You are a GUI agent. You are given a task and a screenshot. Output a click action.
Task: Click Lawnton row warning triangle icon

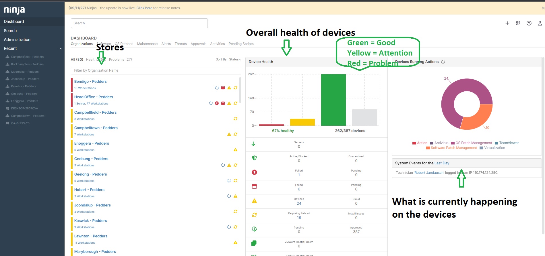point(235,243)
